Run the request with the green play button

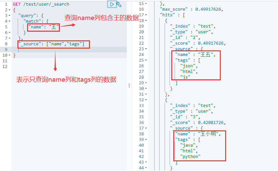(x=112, y=4)
